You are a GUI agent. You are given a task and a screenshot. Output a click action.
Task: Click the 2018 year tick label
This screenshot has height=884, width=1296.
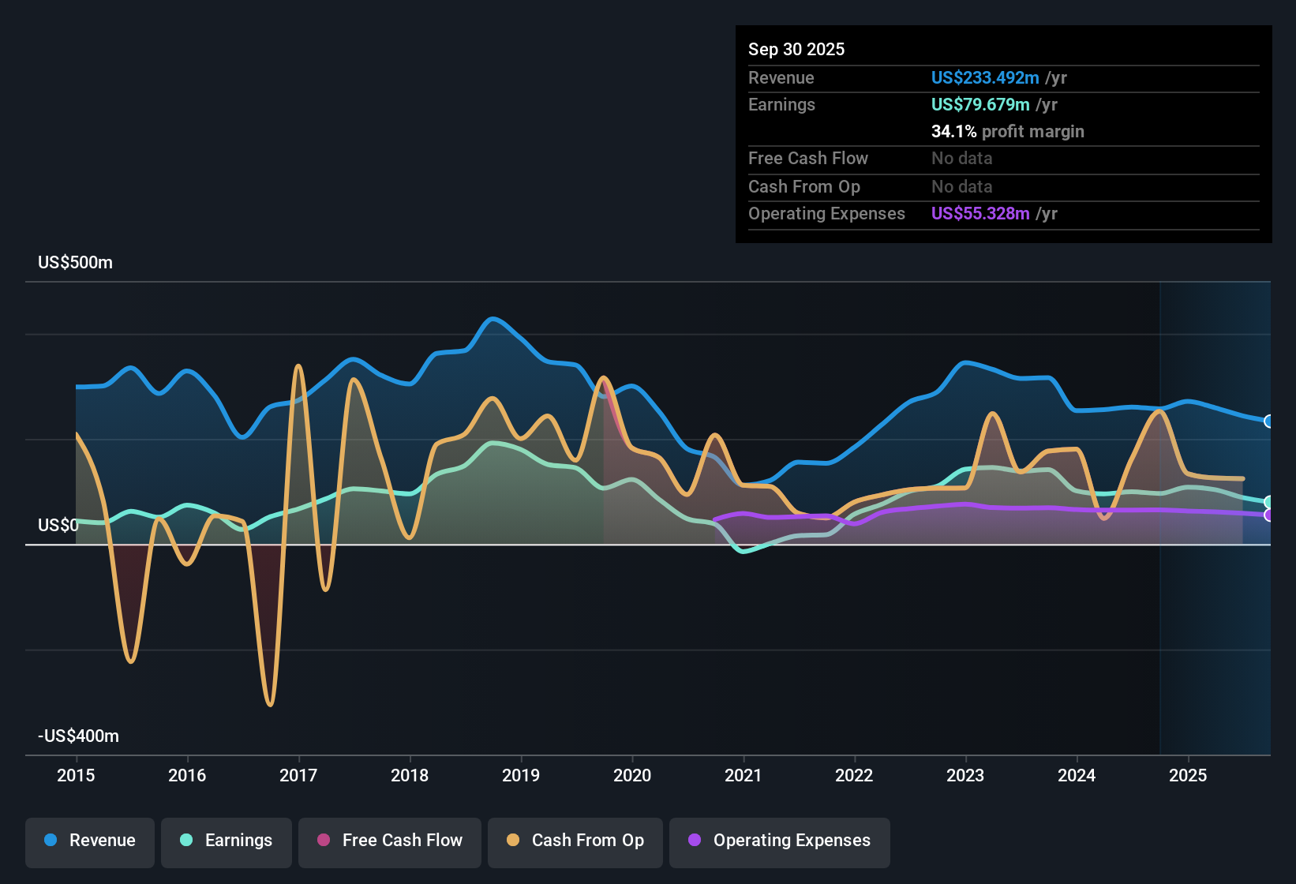410,776
